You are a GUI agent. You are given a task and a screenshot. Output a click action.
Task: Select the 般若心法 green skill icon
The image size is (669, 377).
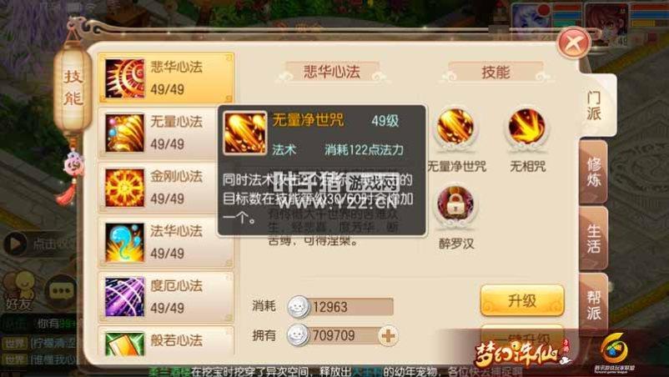[x=124, y=344]
